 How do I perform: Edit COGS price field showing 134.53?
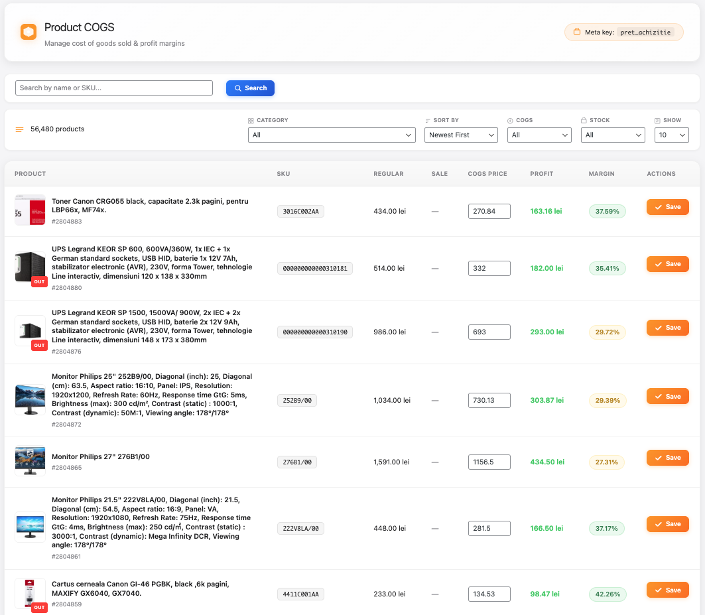pos(489,594)
